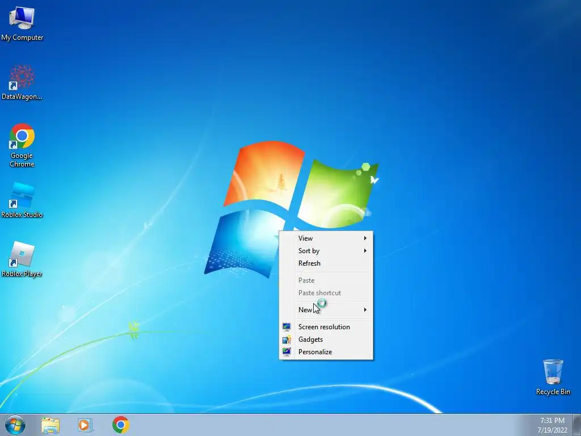Expand the View submenu arrow
Image resolution: width=581 pixels, height=436 pixels.
pyautogui.click(x=365, y=238)
